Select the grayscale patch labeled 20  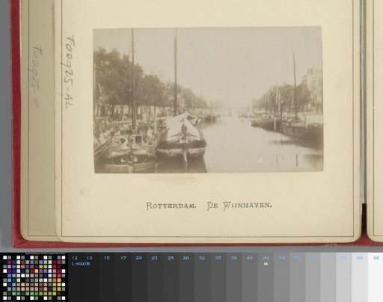[139, 277]
